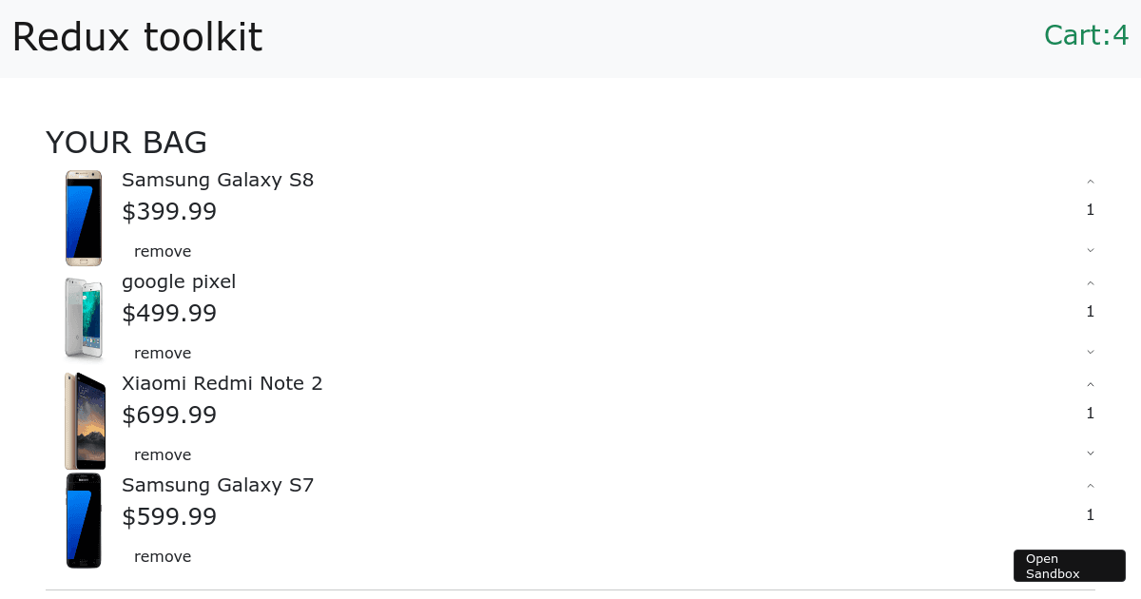
Task: Remove Samsung Galaxy S8 from bag
Action: (x=163, y=251)
